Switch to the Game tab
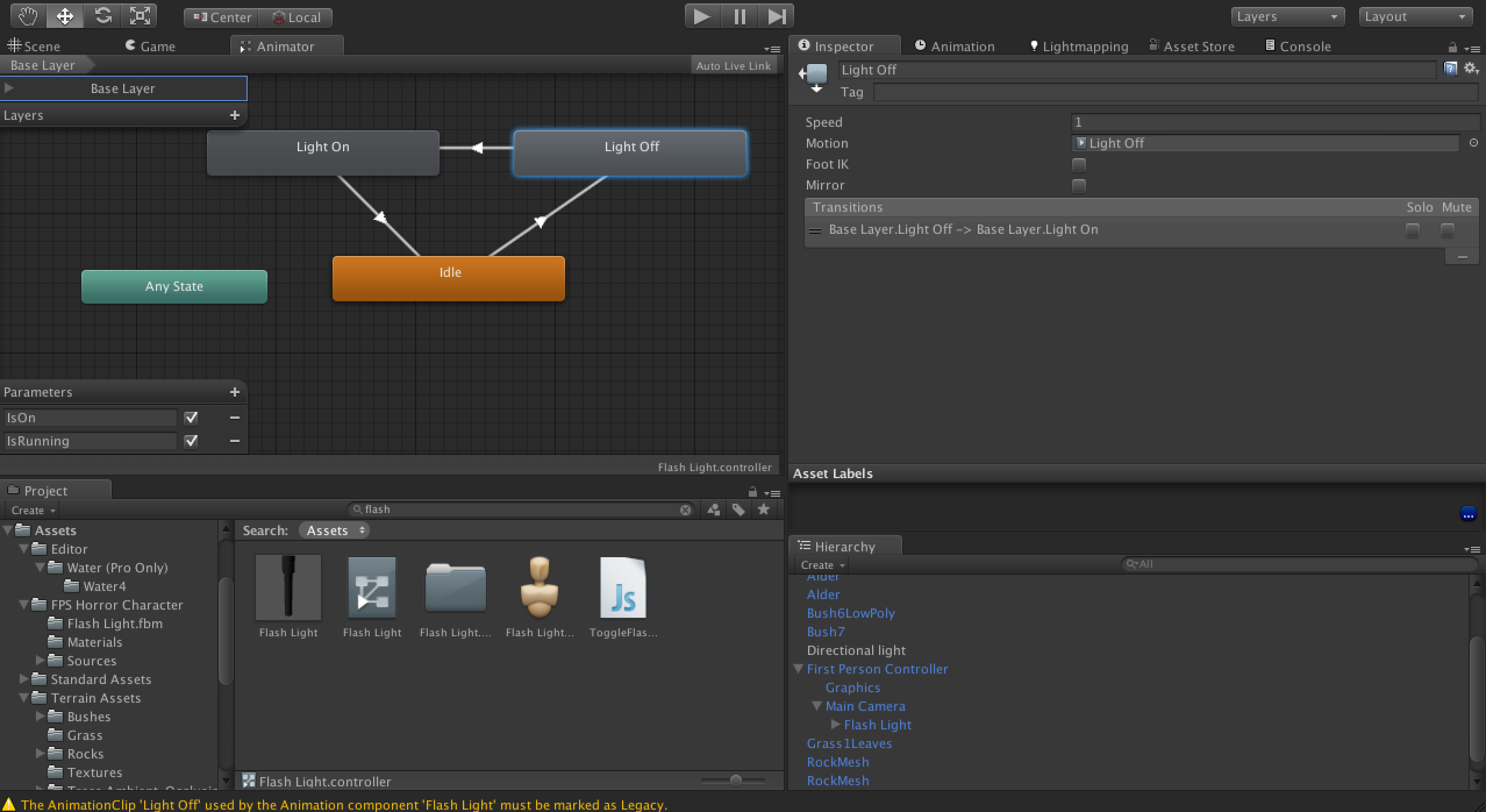 pyautogui.click(x=151, y=46)
